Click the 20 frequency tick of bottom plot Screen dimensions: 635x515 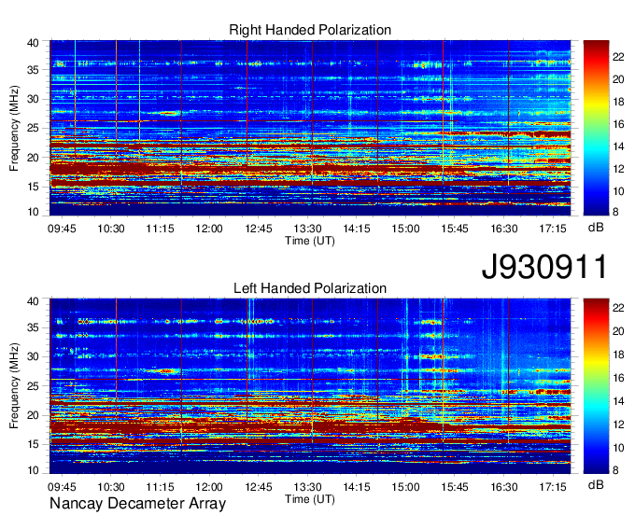coord(34,415)
